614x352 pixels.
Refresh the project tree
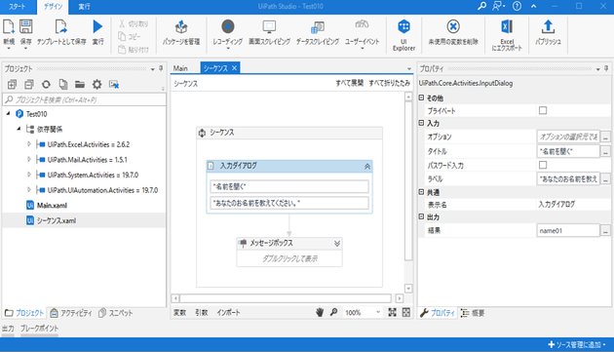coord(46,84)
